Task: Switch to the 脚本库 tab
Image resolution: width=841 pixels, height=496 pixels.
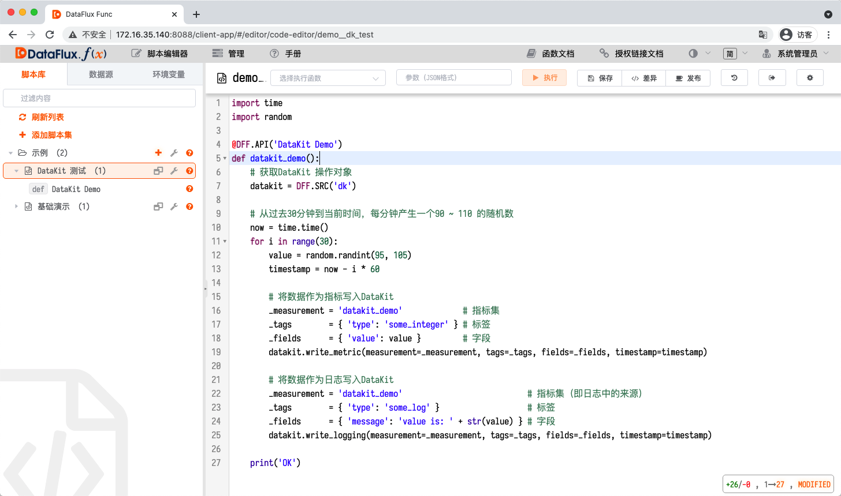Action: 34,74
